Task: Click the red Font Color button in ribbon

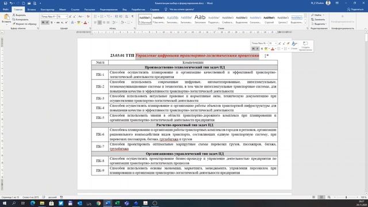Action: coord(85,22)
